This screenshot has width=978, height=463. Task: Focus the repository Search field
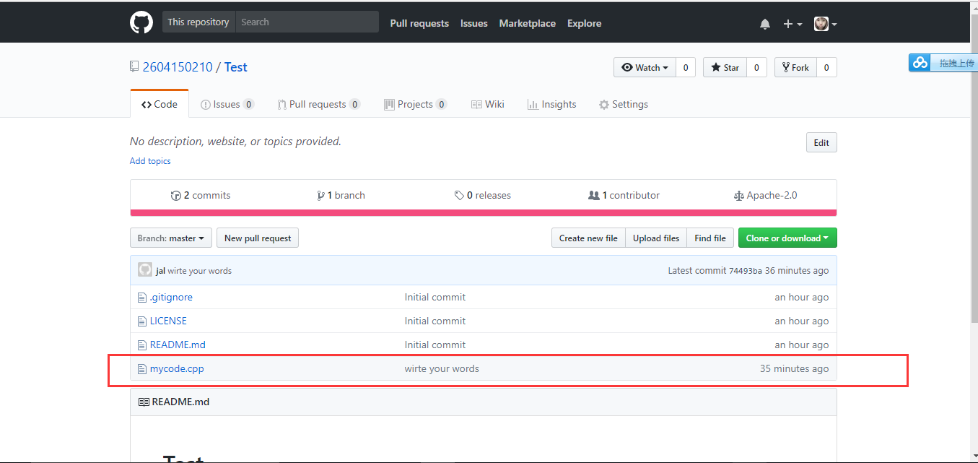pos(307,22)
